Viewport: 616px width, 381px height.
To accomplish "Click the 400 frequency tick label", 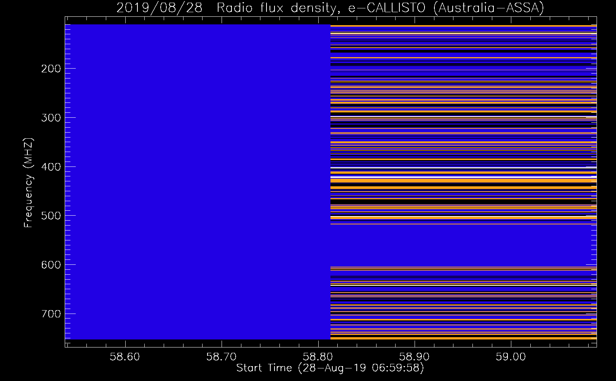I will pyautogui.click(x=51, y=167).
